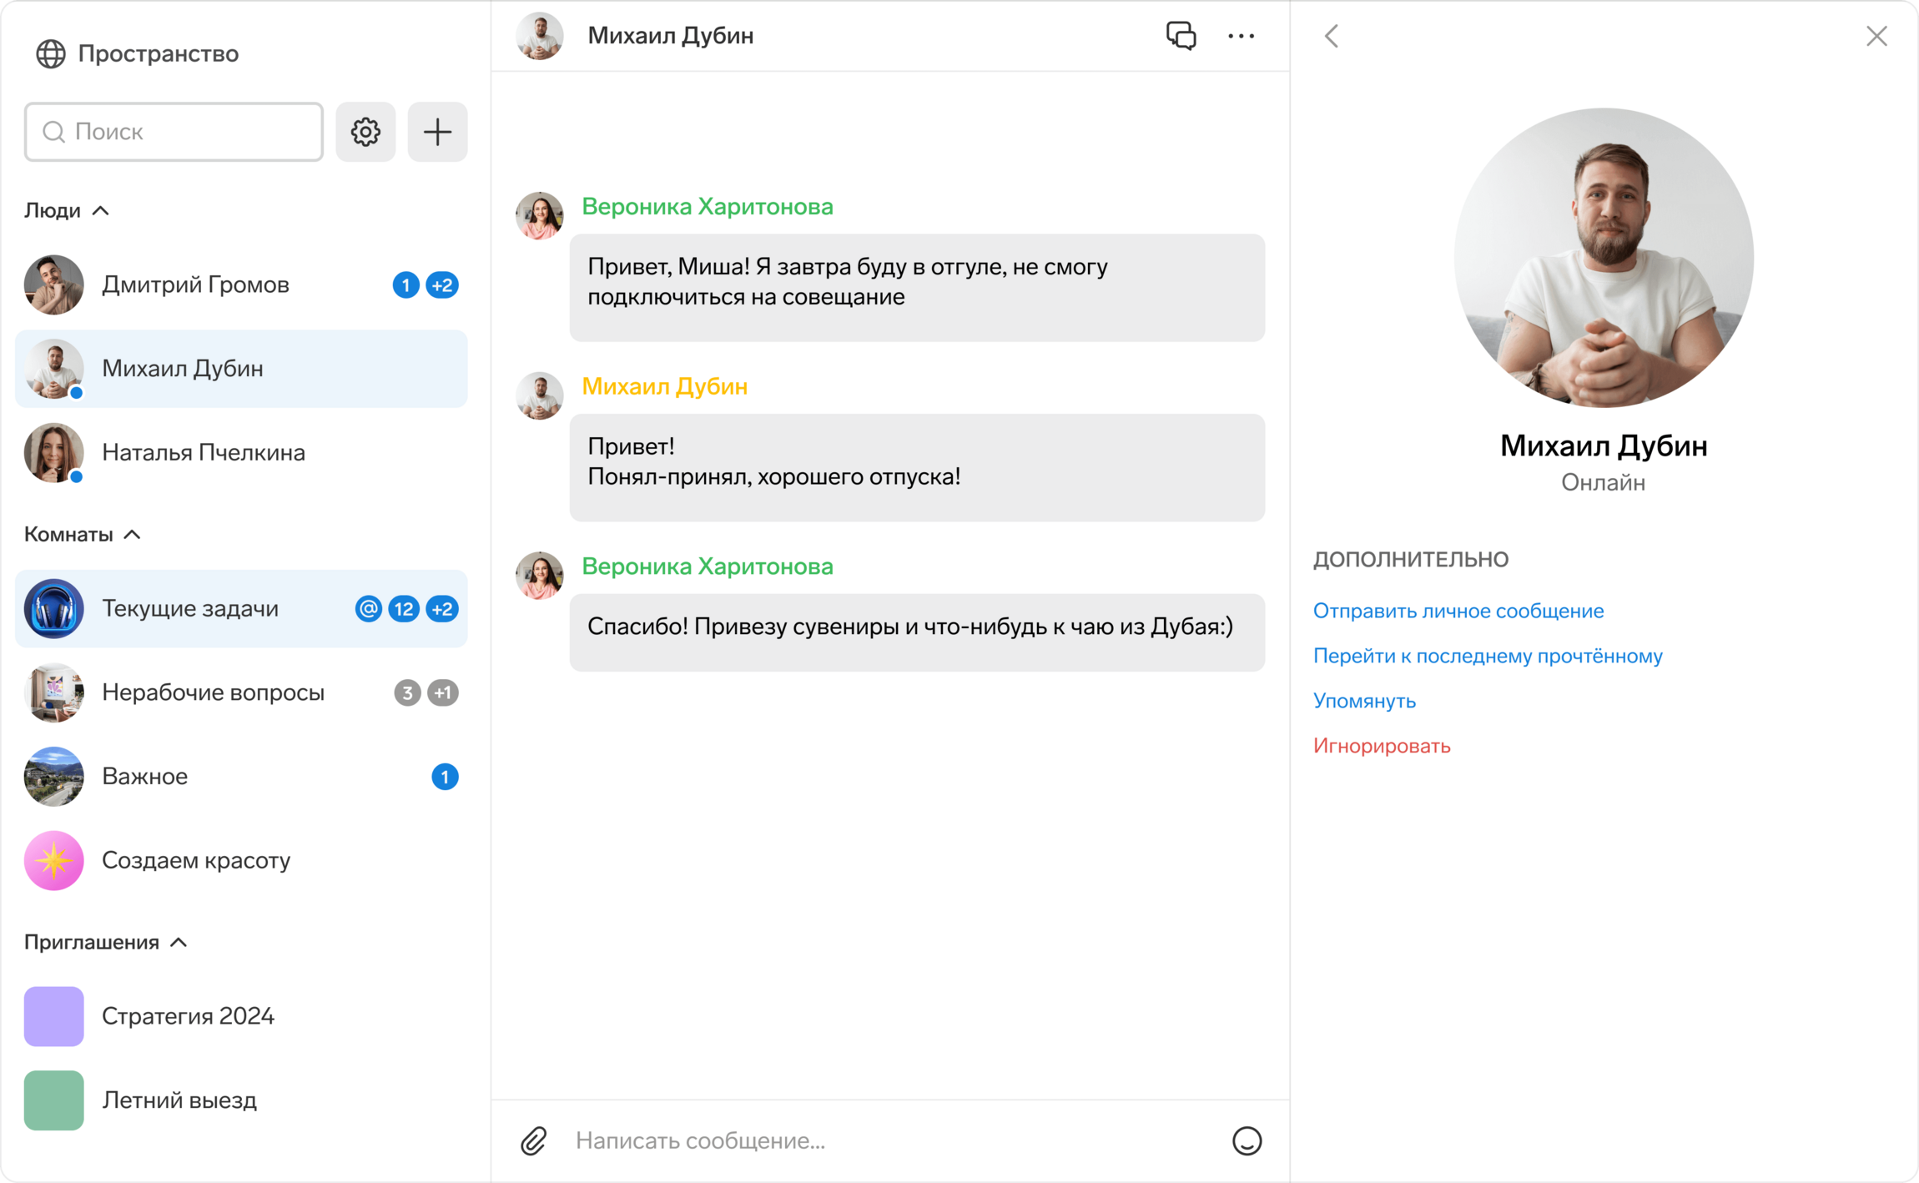Image resolution: width=1919 pixels, height=1183 pixels.
Task: Click the star avatar of Создаем красоту
Action: pyautogui.click(x=54, y=860)
